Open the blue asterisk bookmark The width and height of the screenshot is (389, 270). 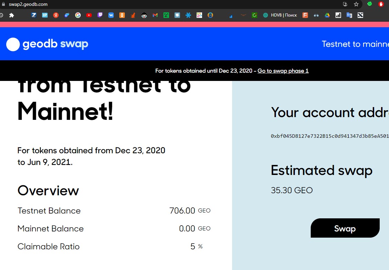(188, 15)
